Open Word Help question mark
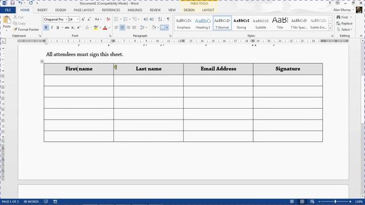This screenshot has height=205, width=365. pyautogui.click(x=330, y=3)
